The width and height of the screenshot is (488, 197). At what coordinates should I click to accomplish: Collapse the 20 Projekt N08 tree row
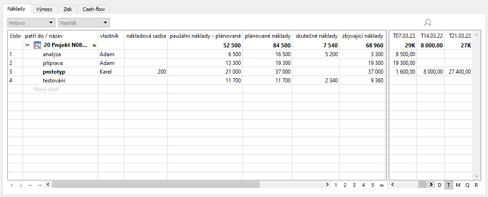pyautogui.click(x=28, y=45)
